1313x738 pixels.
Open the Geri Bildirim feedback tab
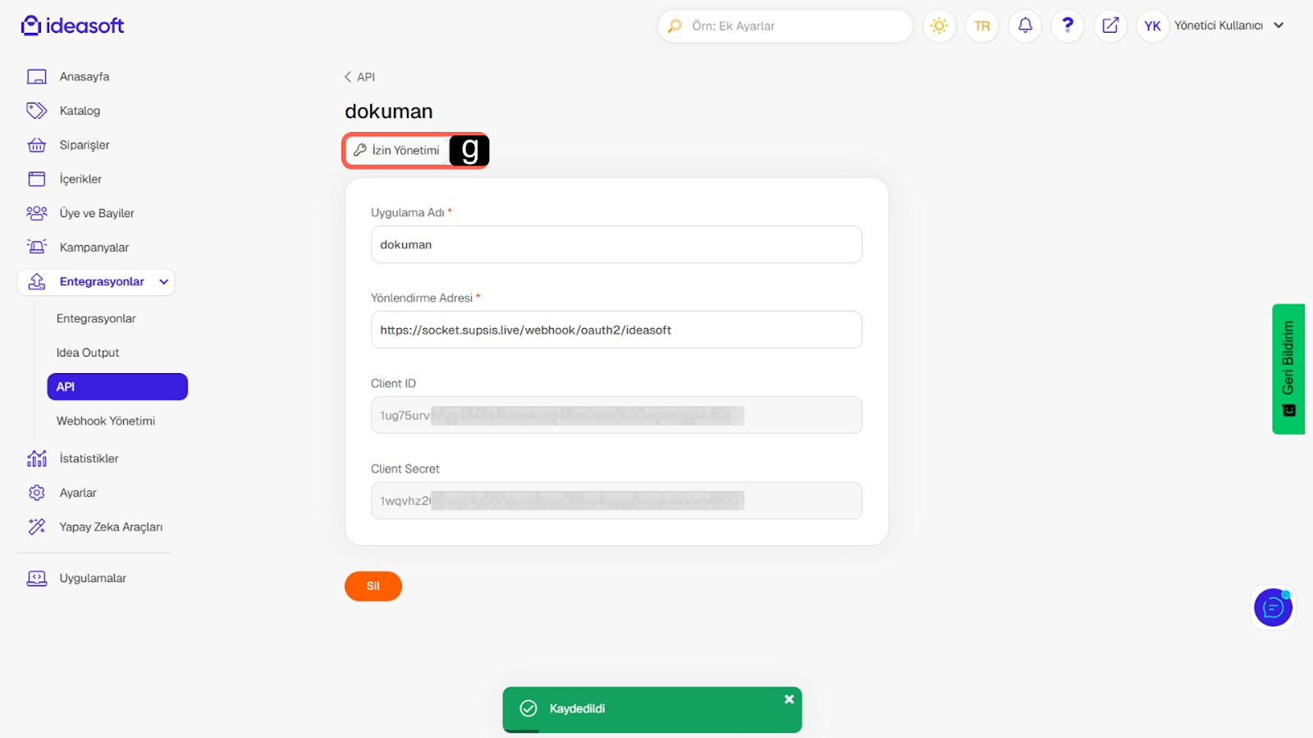pyautogui.click(x=1288, y=368)
